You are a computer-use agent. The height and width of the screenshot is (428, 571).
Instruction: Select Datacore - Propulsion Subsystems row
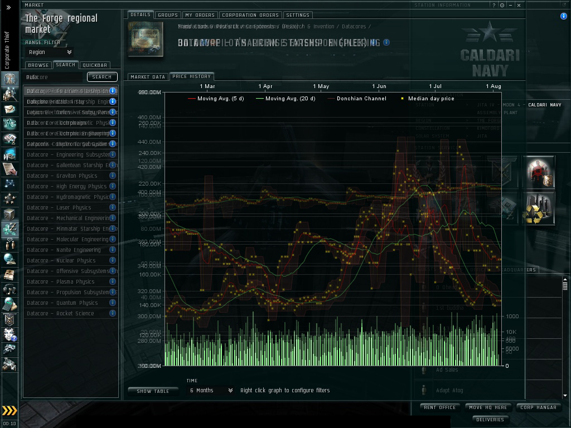(x=71, y=292)
